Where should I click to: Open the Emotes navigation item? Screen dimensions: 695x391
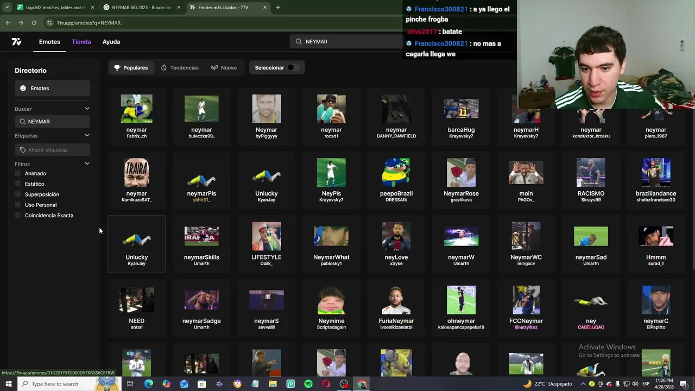(x=49, y=42)
